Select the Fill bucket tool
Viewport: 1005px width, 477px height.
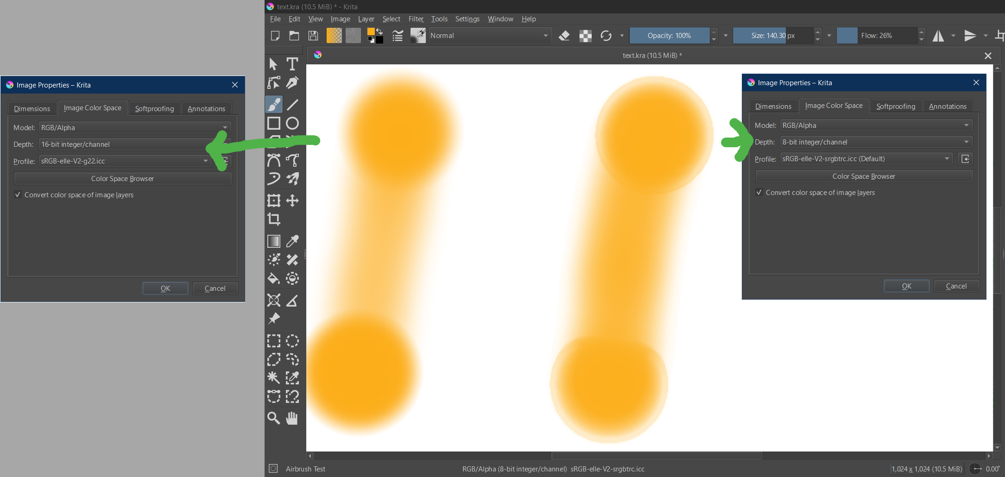coord(274,278)
